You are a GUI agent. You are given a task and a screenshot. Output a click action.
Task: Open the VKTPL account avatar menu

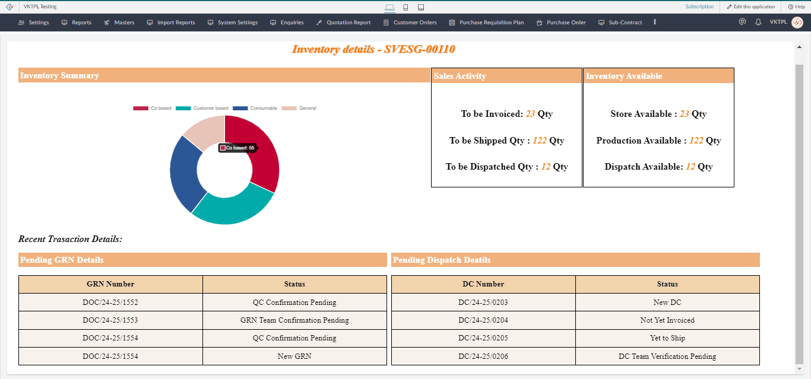pyautogui.click(x=797, y=22)
